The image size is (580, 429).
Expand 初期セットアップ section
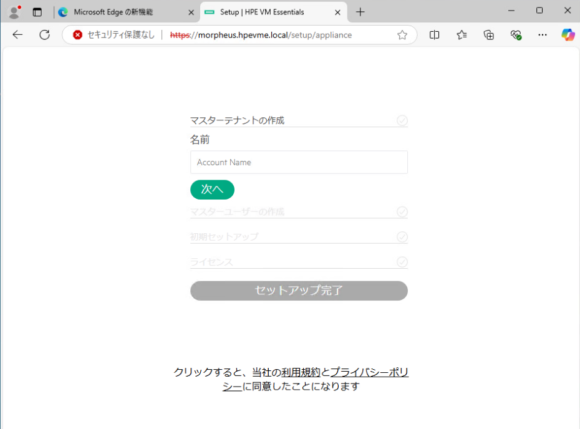299,237
